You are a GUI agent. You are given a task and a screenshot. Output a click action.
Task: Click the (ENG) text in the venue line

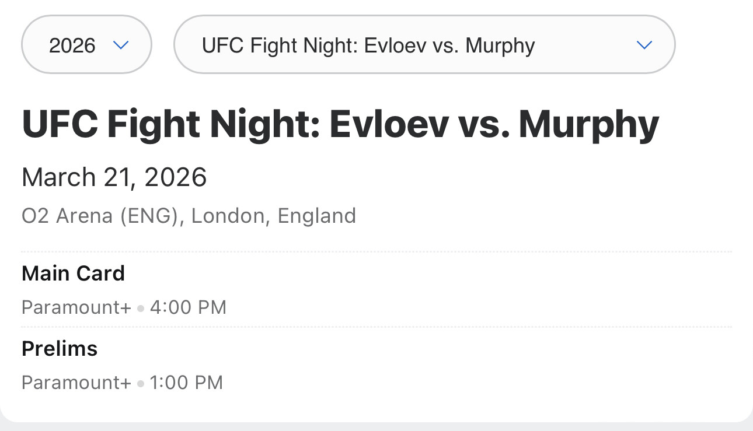coord(149,216)
